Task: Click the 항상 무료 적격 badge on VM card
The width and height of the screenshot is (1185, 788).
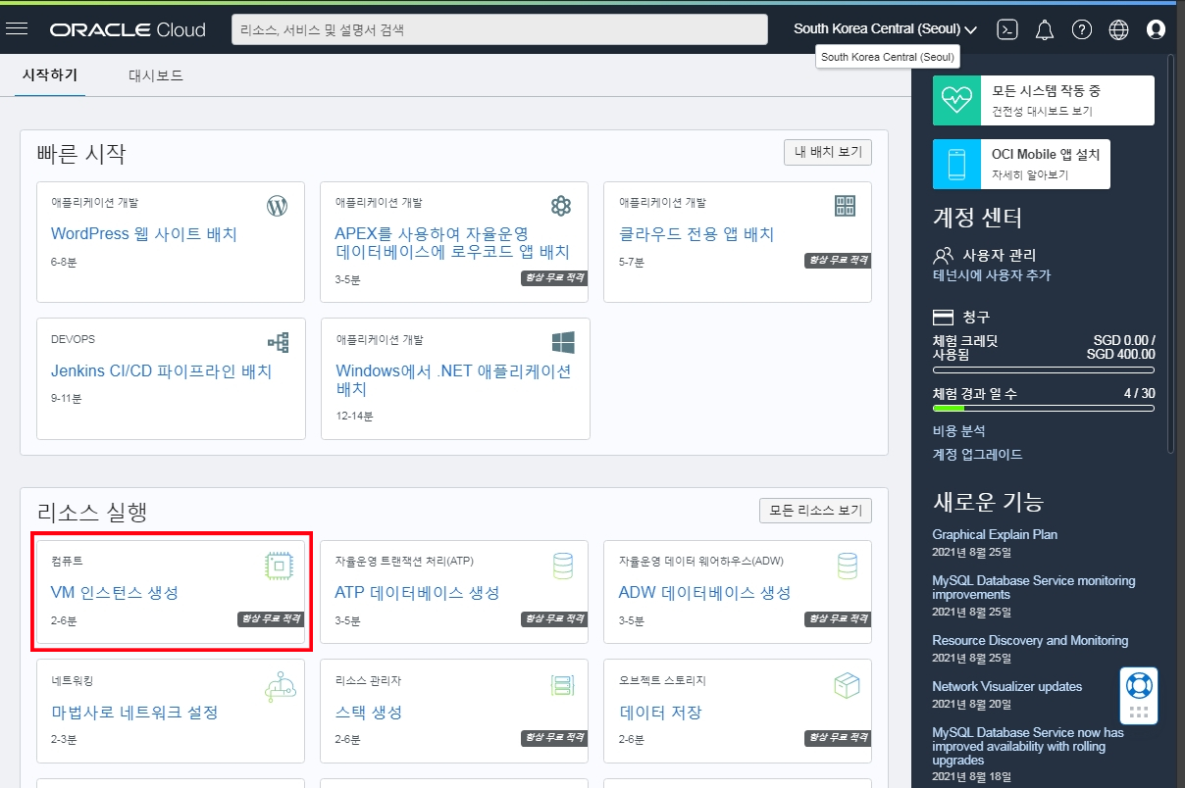Action: (271, 618)
